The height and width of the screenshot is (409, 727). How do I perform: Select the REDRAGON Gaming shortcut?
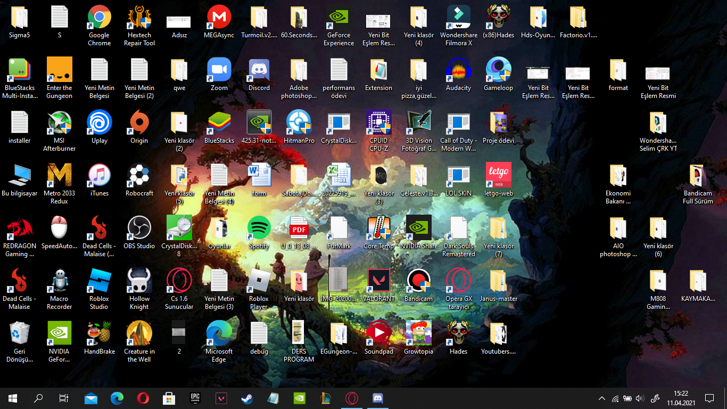tap(20, 236)
